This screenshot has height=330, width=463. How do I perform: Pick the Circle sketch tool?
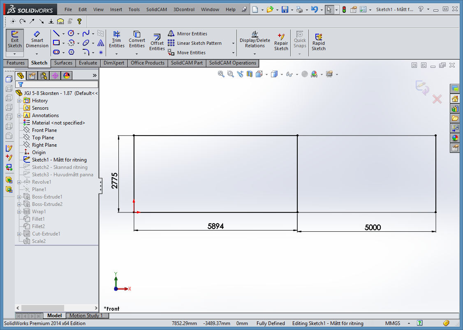point(71,33)
